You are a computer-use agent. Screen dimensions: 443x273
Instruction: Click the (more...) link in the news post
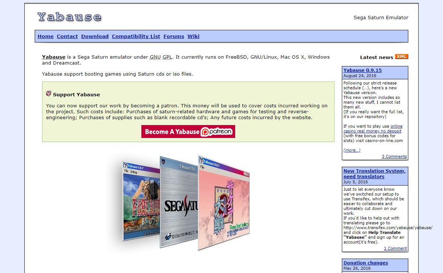click(352, 150)
